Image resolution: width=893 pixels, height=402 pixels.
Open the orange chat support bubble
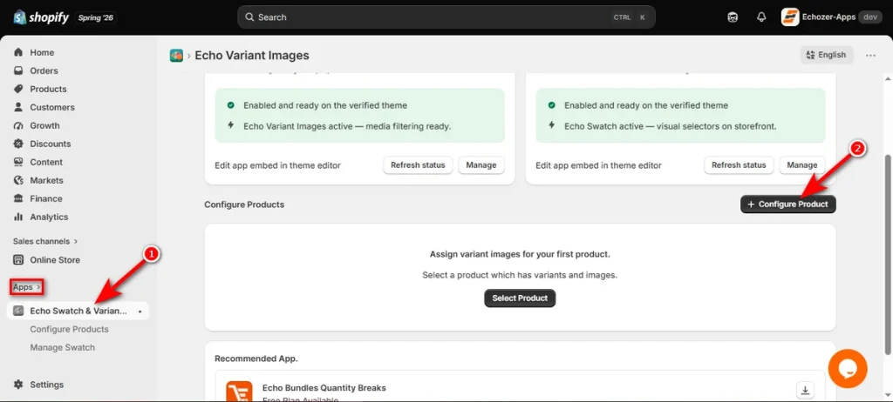(848, 368)
